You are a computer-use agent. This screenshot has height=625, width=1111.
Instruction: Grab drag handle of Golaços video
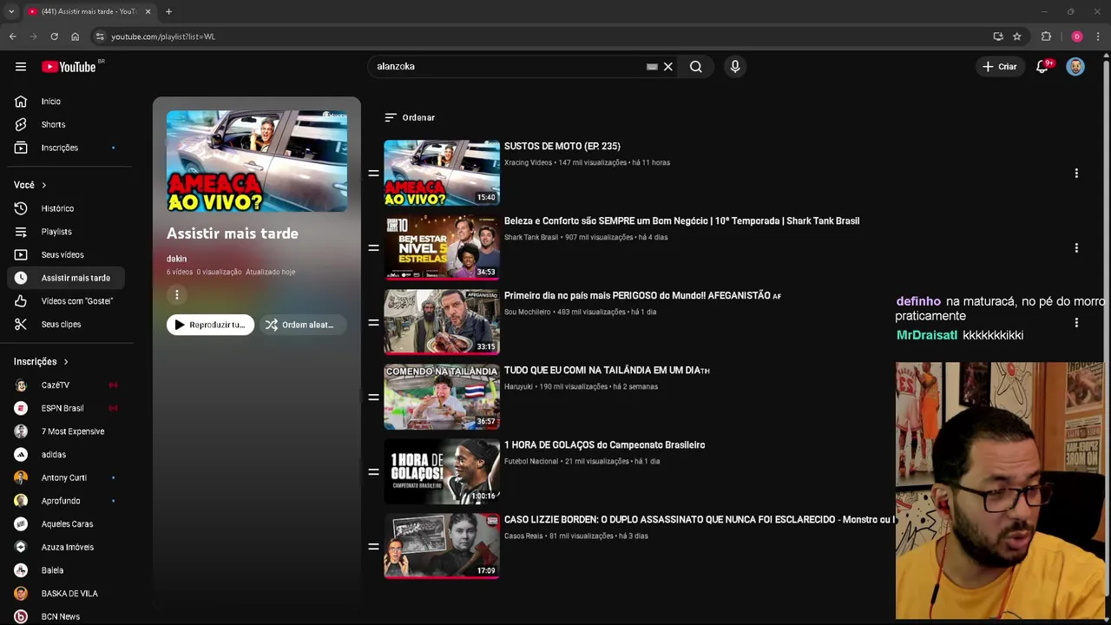373,472
